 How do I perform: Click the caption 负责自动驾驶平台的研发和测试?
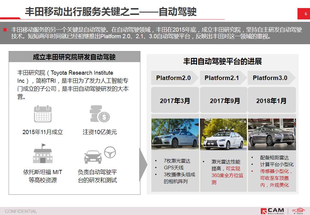(97, 176)
